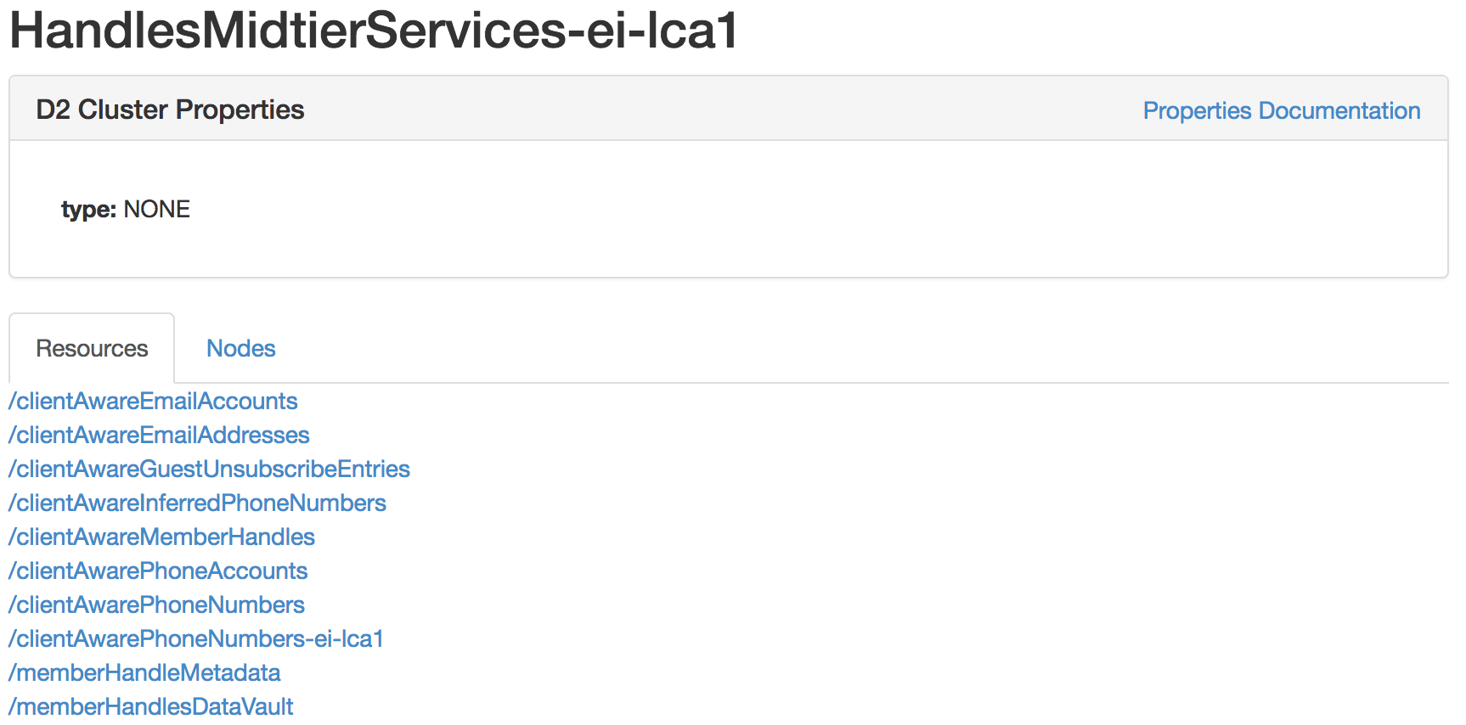Viewport: 1466px width, 725px height.
Task: Open the /clientAwareEmailAddresses resource
Action: tap(159, 435)
